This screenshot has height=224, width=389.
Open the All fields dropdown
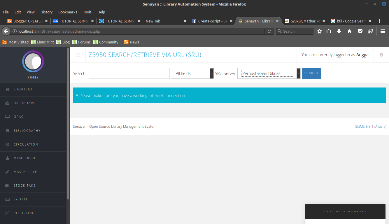click(192, 73)
